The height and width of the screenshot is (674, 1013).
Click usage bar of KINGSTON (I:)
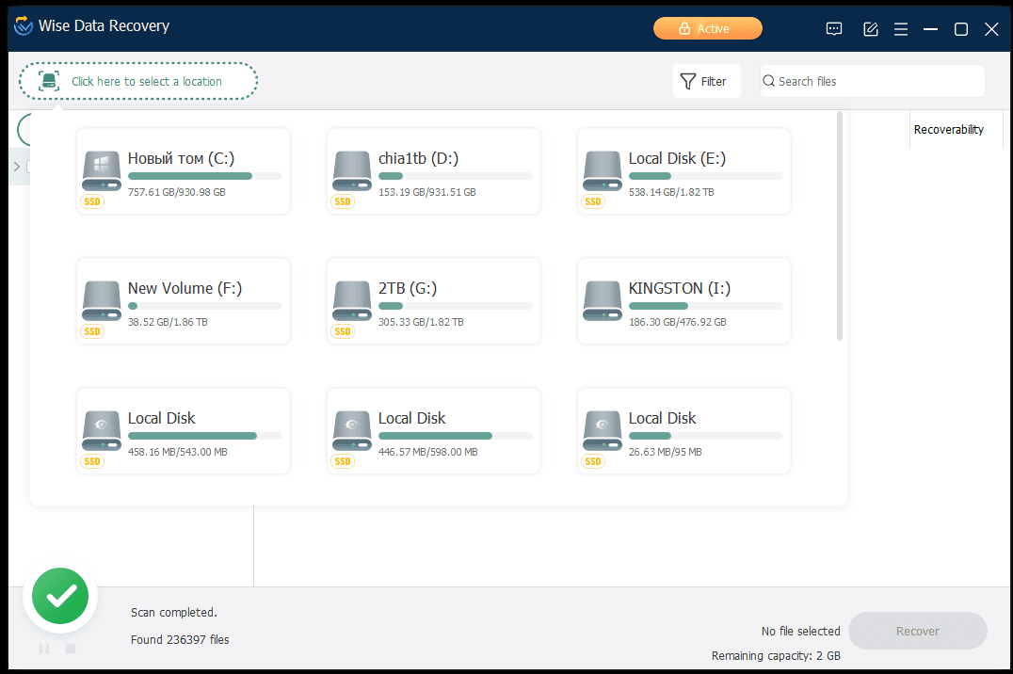pos(705,306)
